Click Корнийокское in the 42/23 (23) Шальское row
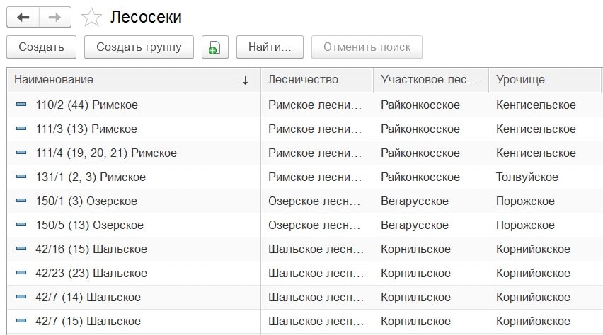The height and width of the screenshot is (335, 603). (533, 273)
